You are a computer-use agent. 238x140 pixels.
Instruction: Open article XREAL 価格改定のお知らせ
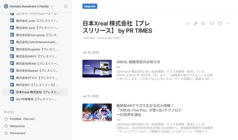(138, 62)
